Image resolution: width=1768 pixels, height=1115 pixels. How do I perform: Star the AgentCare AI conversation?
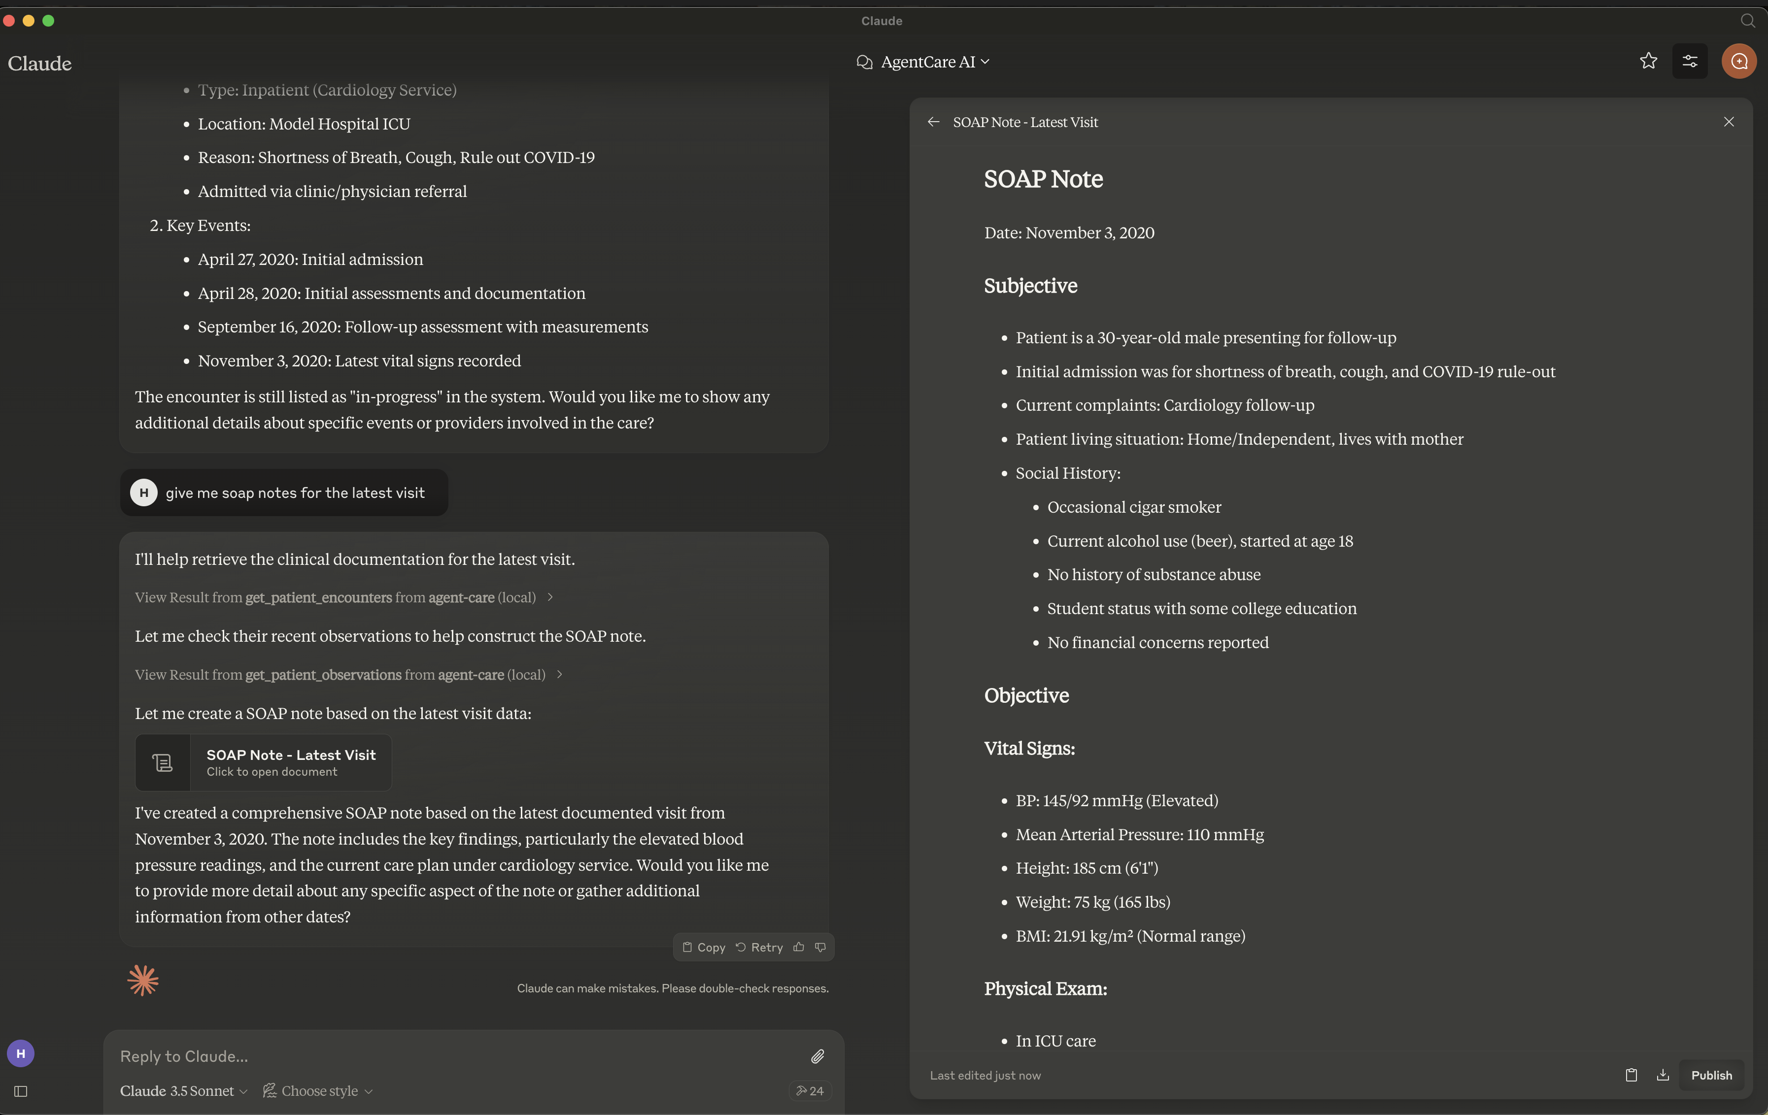point(1648,62)
